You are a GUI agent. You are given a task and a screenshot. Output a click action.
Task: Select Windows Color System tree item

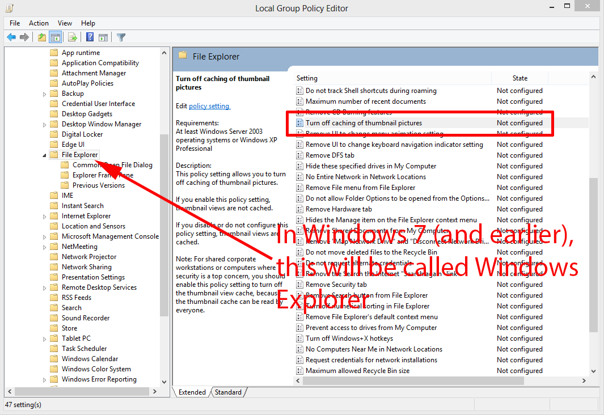pos(96,369)
